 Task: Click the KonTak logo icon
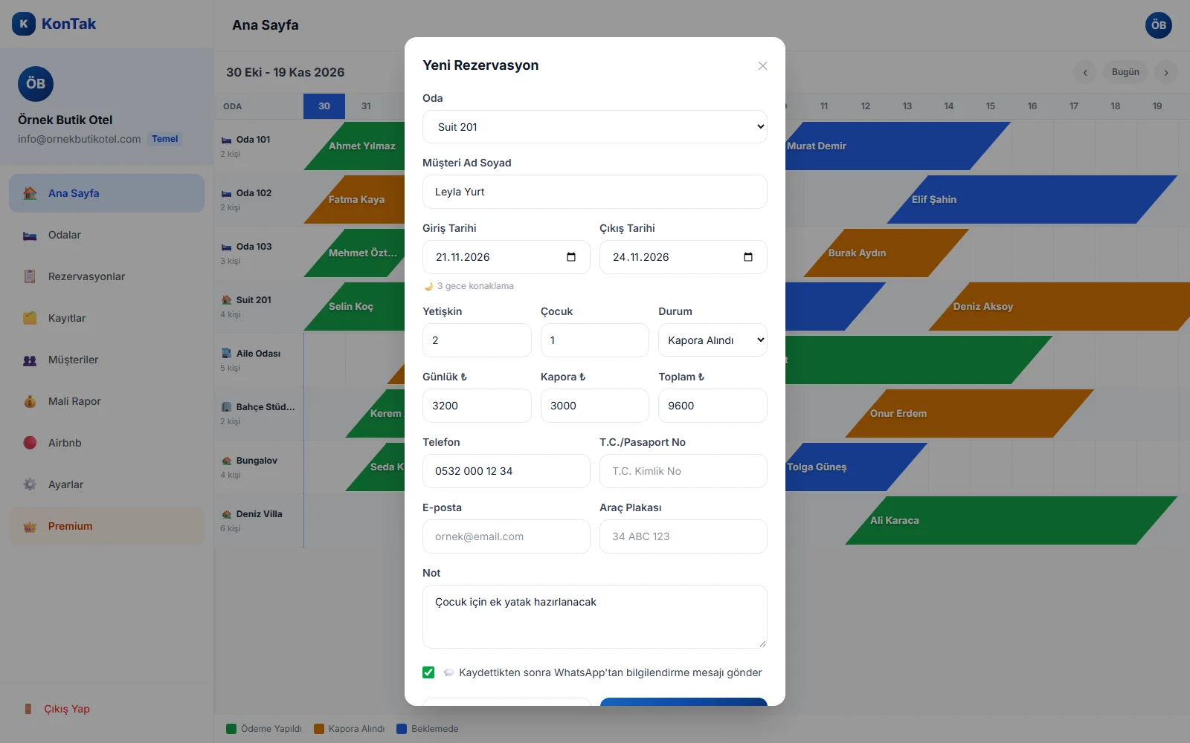click(x=24, y=24)
